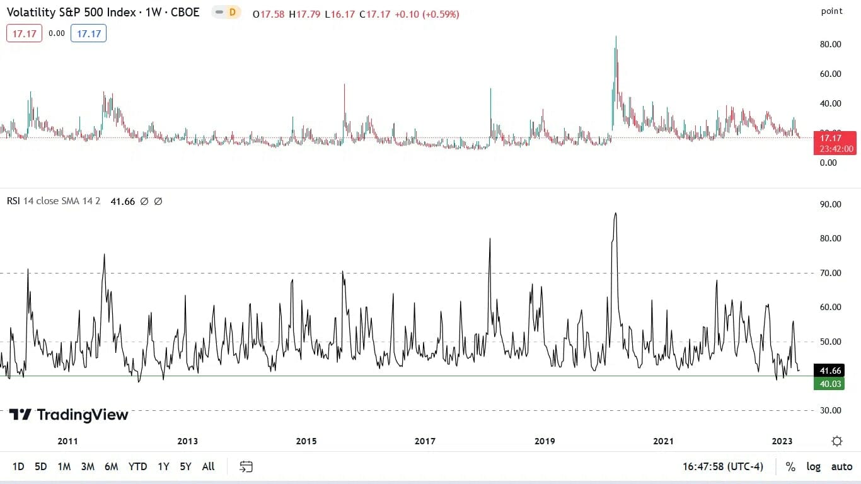Select the 5Y time range
This screenshot has width=861, height=484.
coord(185,467)
